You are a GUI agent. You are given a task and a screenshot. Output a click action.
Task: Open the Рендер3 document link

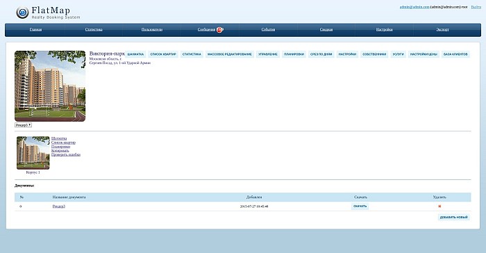point(59,206)
